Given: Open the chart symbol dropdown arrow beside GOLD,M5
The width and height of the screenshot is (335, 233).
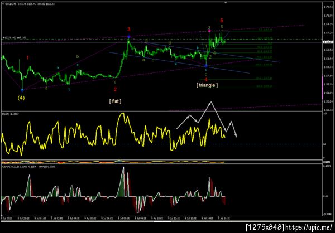Looking at the screenshot, I should pos(2,4).
